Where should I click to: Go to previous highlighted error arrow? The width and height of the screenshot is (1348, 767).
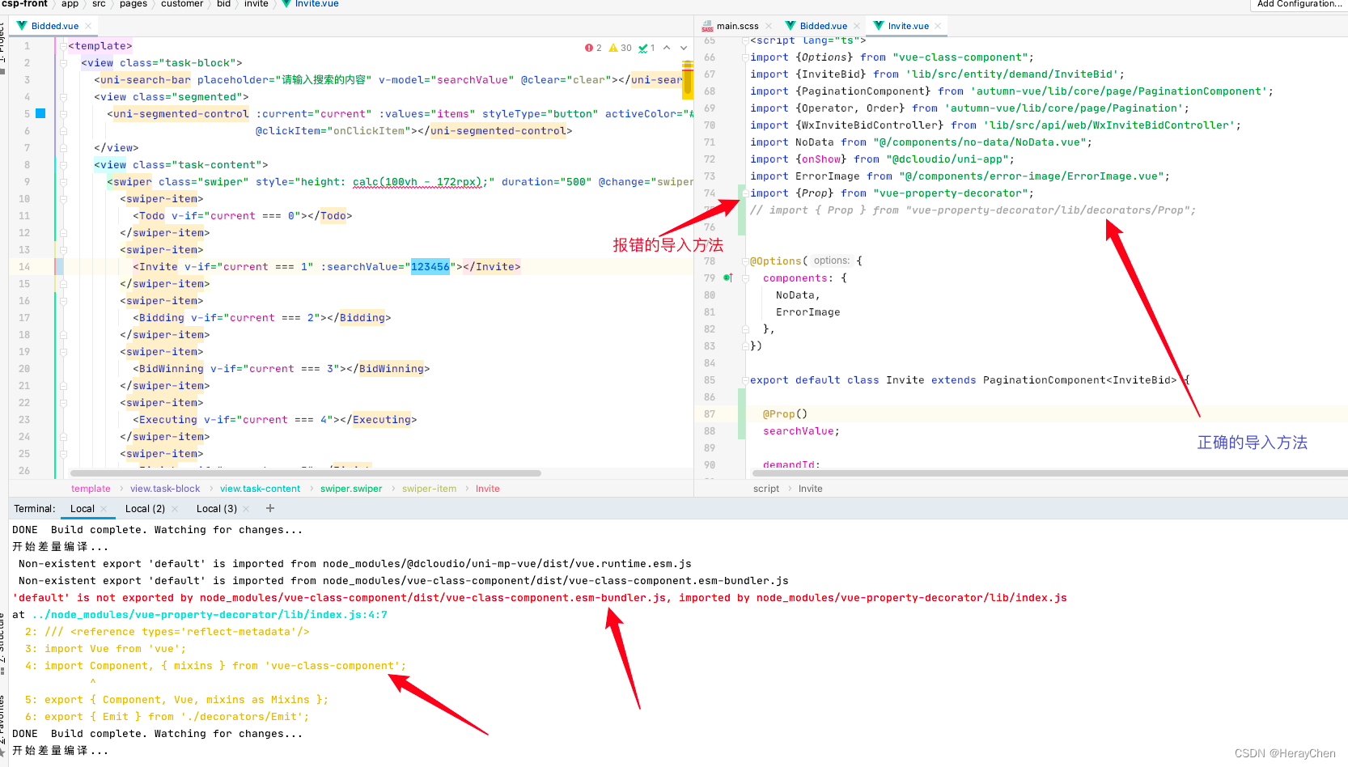[x=667, y=48]
